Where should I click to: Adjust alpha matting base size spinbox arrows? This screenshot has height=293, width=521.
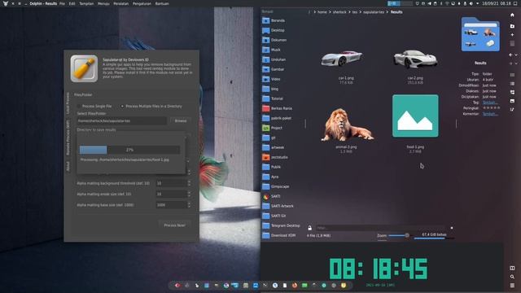pyautogui.click(x=189, y=205)
